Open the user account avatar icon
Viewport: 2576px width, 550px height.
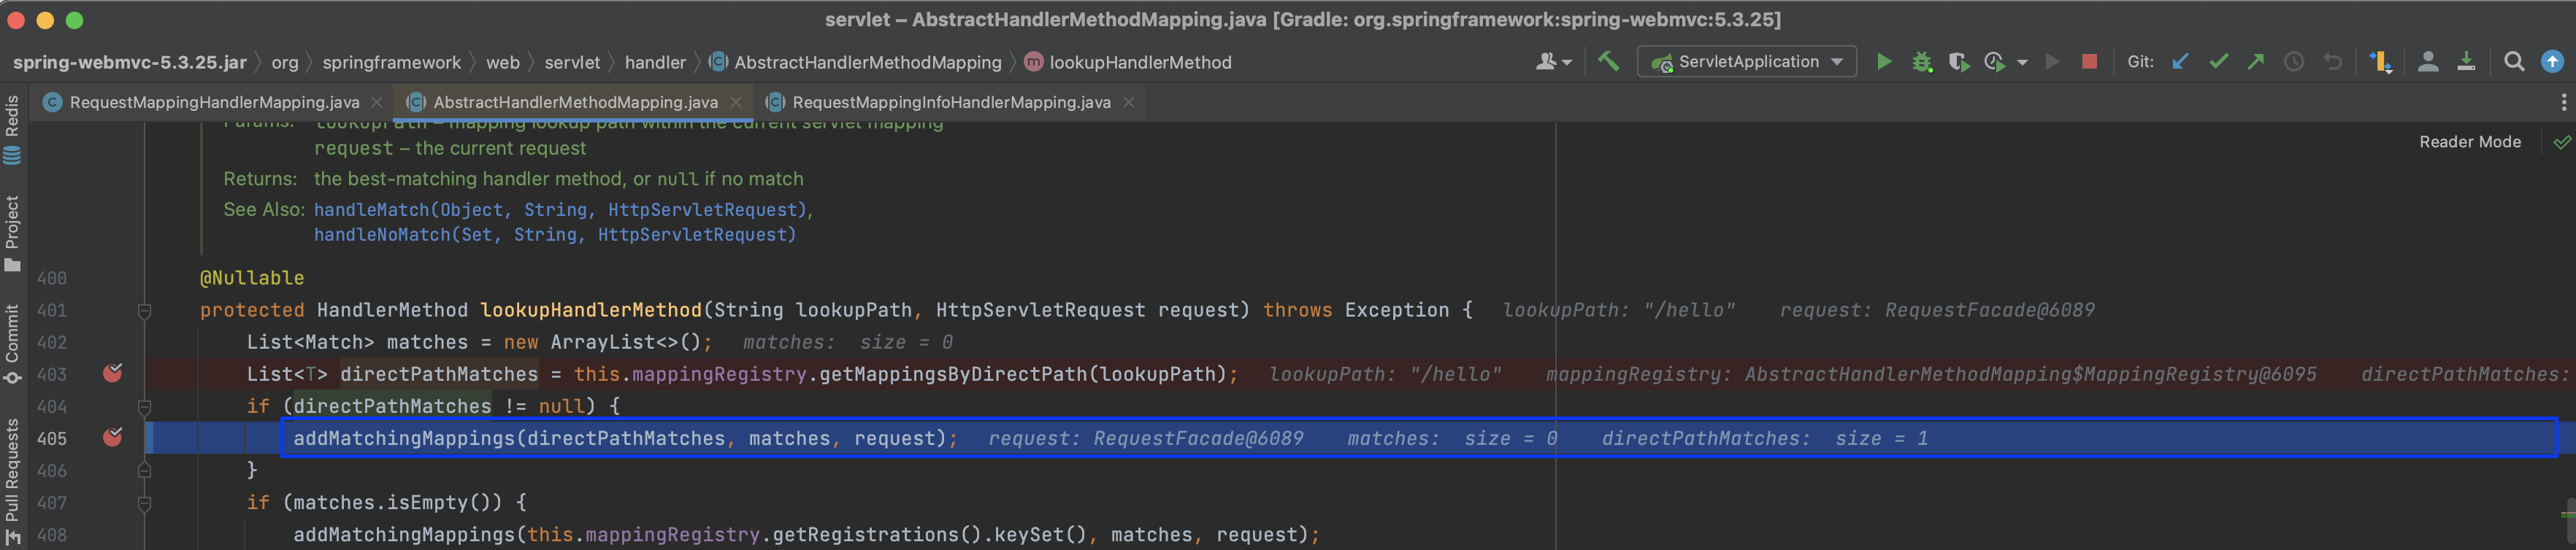pyautogui.click(x=2428, y=62)
